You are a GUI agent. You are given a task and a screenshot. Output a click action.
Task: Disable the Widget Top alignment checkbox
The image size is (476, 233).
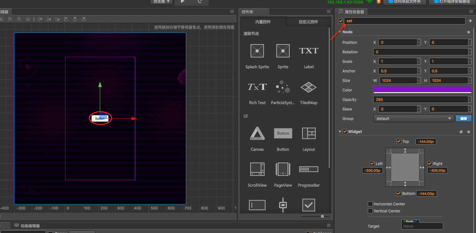click(x=399, y=142)
